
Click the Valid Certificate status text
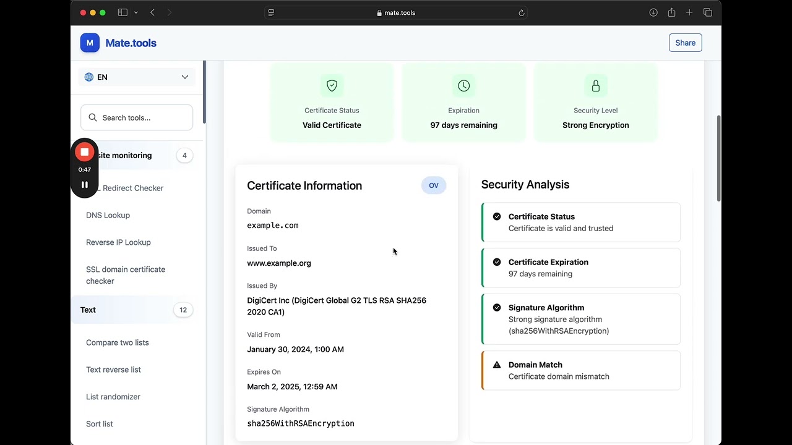(x=332, y=125)
